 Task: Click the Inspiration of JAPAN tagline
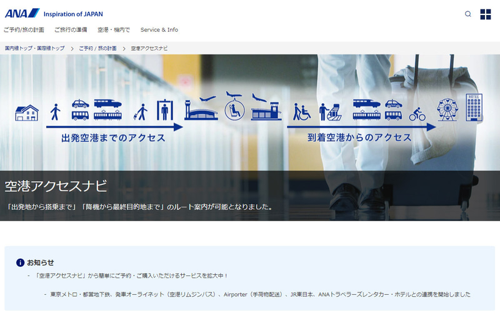[73, 14]
